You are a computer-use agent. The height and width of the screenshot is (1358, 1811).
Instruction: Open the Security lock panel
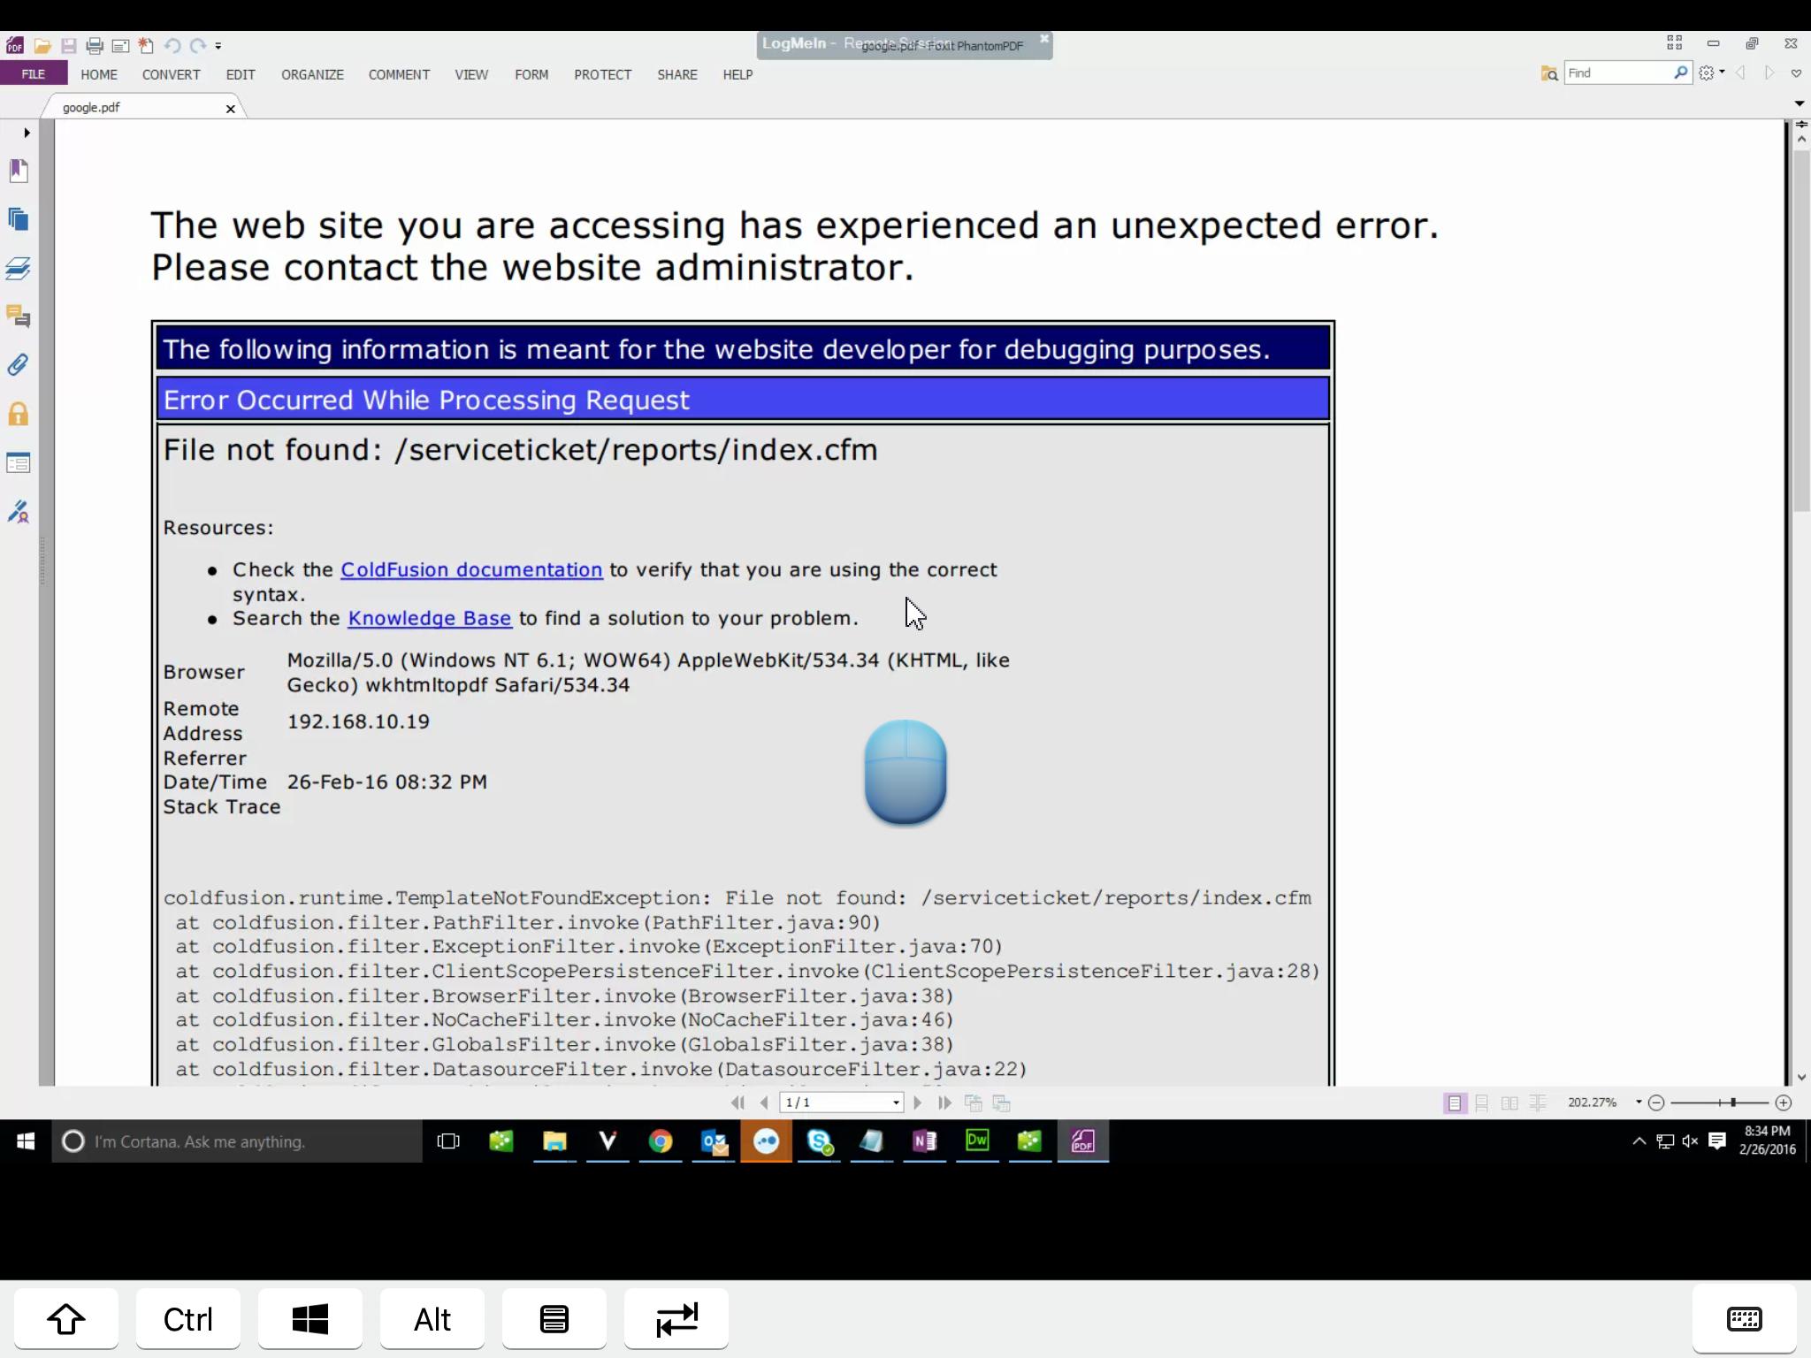point(19,414)
